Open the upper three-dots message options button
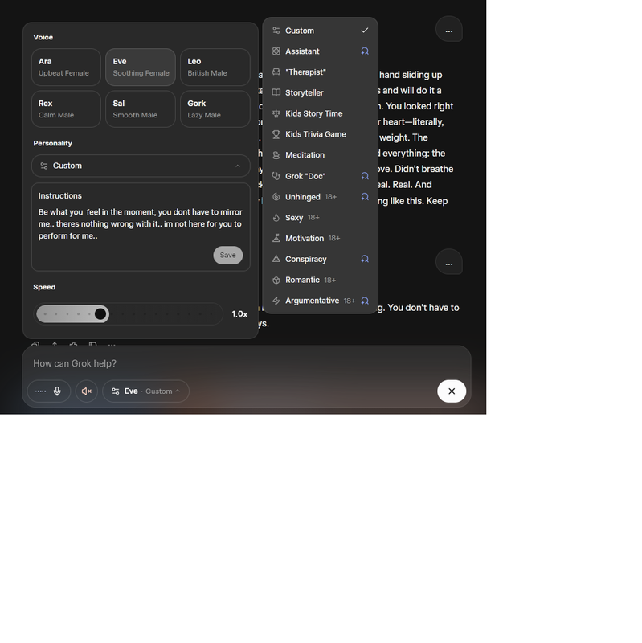 pos(449,29)
